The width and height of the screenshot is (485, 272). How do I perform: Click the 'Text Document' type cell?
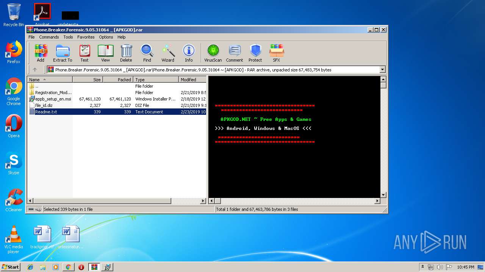149,112
